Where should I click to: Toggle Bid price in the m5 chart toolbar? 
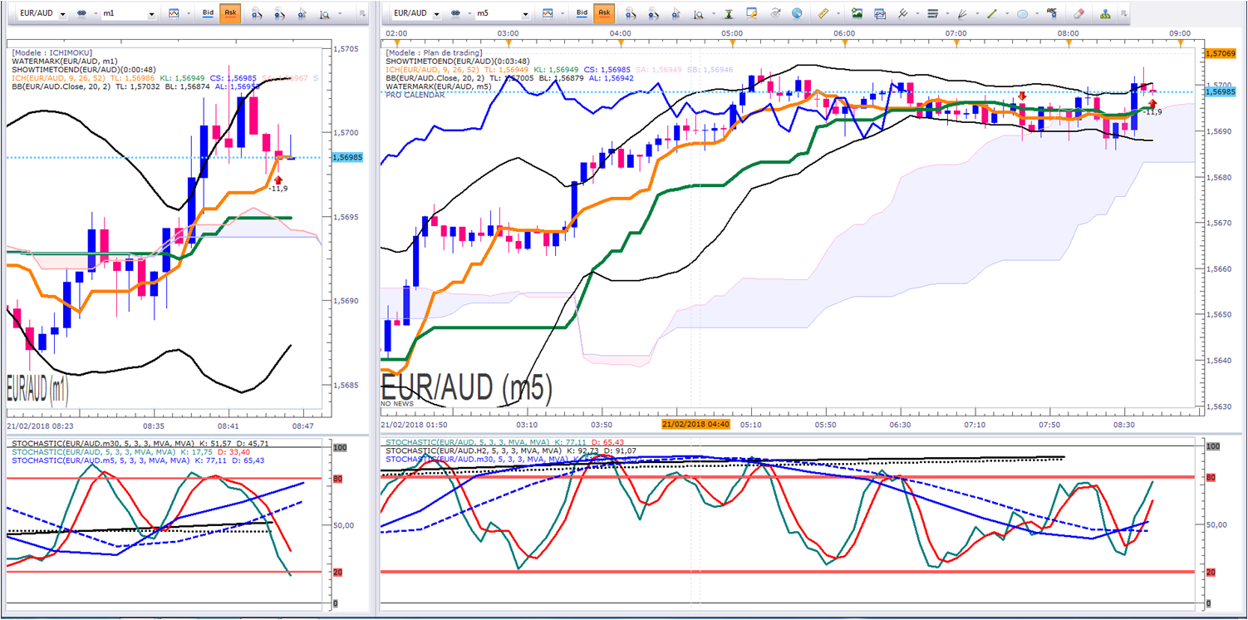[x=582, y=13]
